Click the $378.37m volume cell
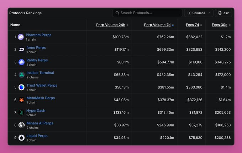This screenshot has width=242, height=153. [166, 100]
